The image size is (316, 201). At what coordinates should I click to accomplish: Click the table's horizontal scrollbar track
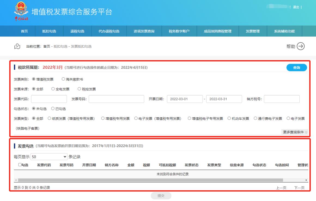[150, 180]
